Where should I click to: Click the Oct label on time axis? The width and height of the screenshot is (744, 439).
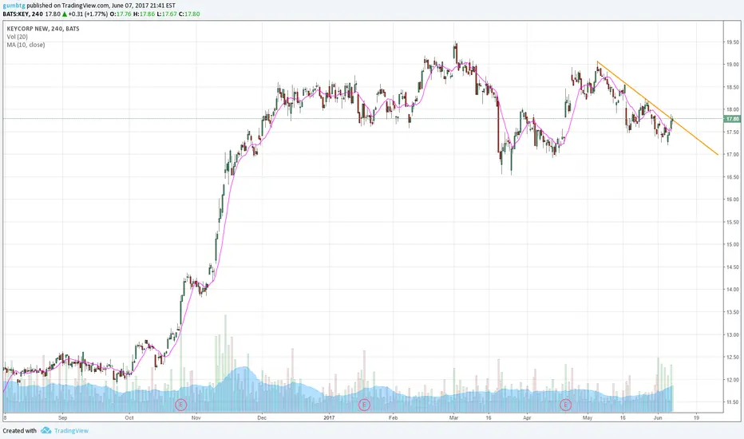pos(129,418)
